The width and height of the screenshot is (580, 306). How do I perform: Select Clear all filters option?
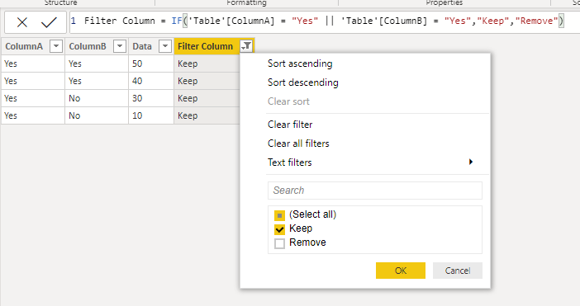(x=298, y=144)
